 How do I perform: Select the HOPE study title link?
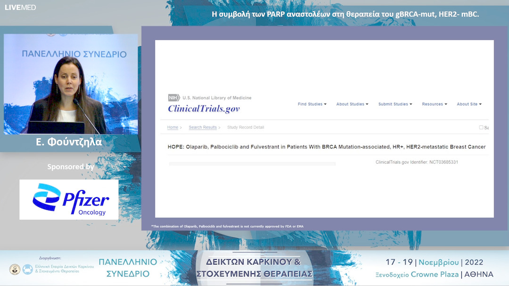[326, 146]
